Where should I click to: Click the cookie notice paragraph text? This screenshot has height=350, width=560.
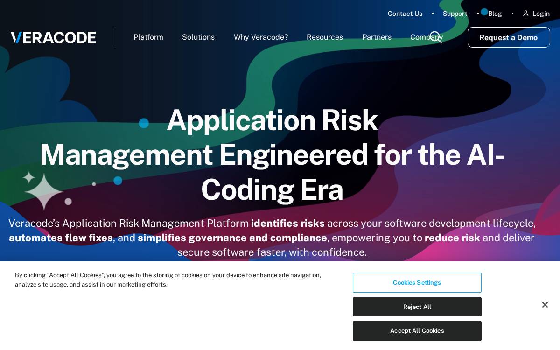[x=168, y=280]
